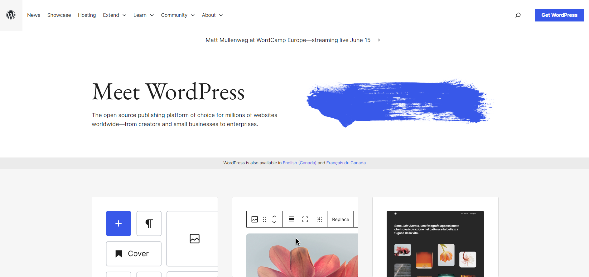Click the 'Sono Leia Acosta' preview text
This screenshot has height=277, width=589.
[x=427, y=229]
